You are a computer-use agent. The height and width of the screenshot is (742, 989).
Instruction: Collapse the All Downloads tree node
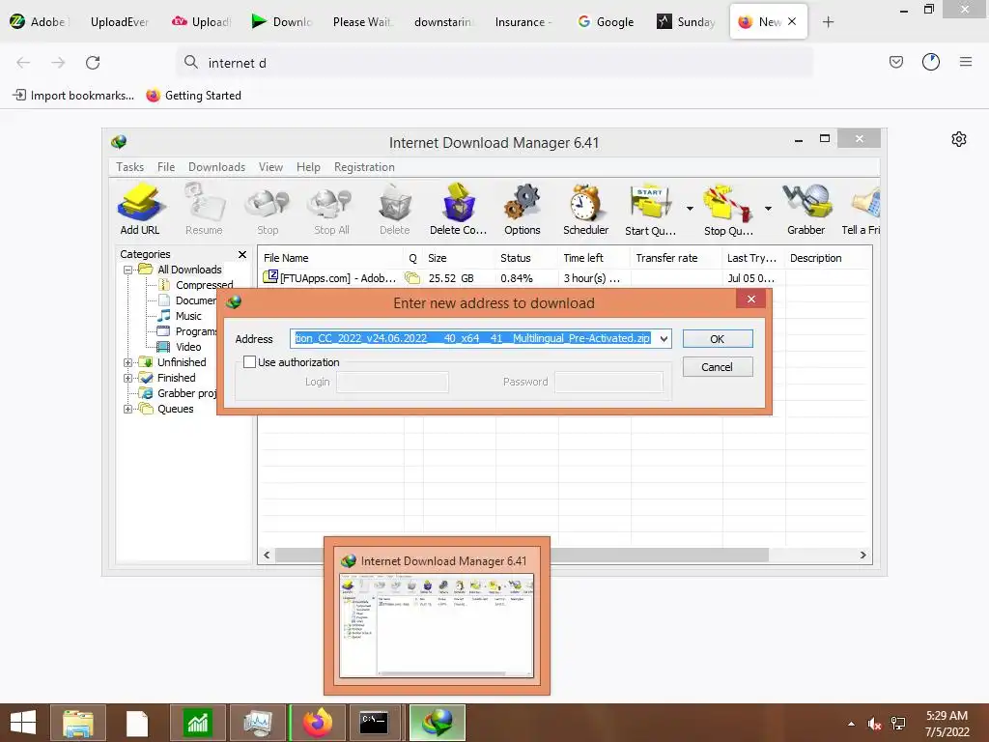point(128,270)
